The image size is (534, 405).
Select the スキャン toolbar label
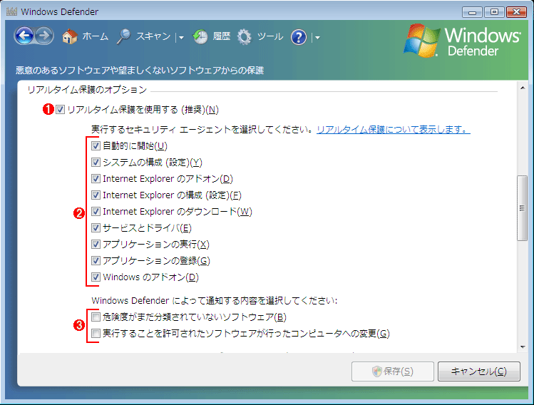(x=153, y=36)
